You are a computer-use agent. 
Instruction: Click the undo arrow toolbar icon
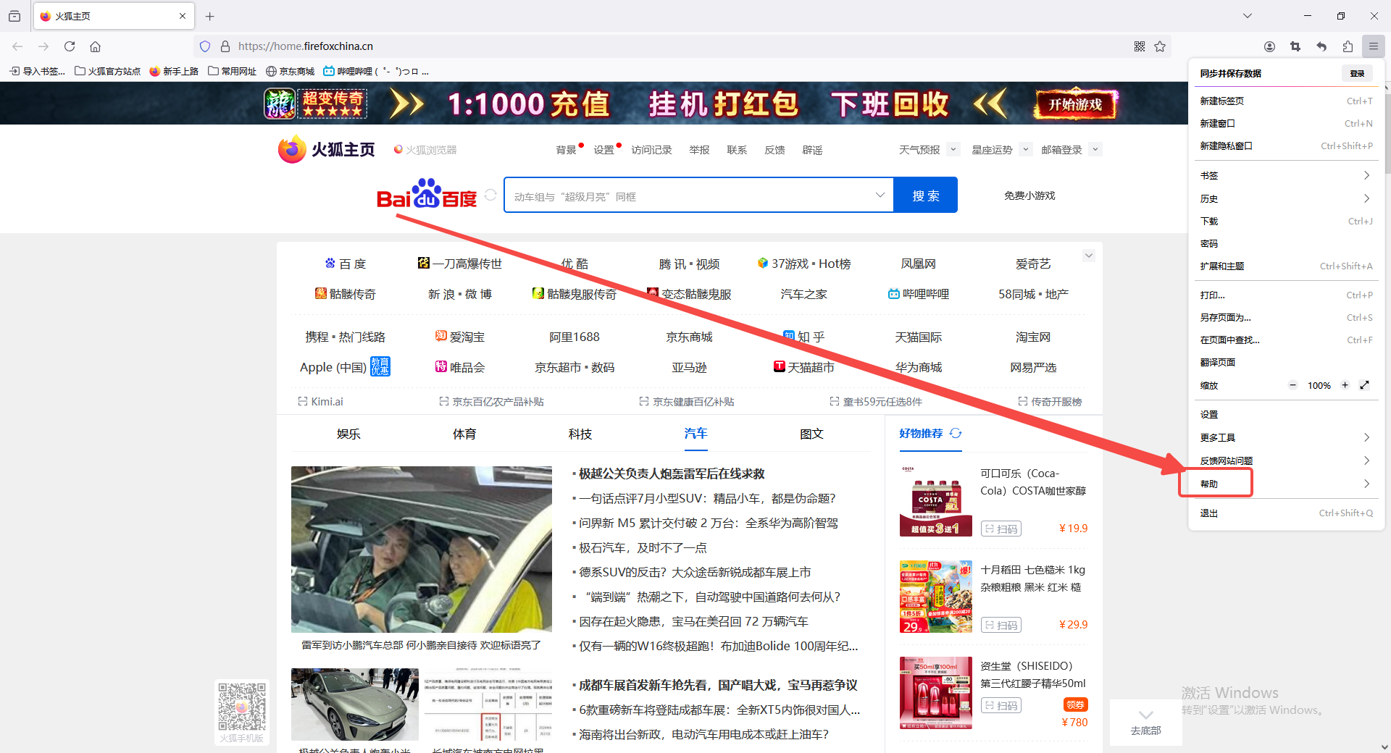tap(1321, 46)
